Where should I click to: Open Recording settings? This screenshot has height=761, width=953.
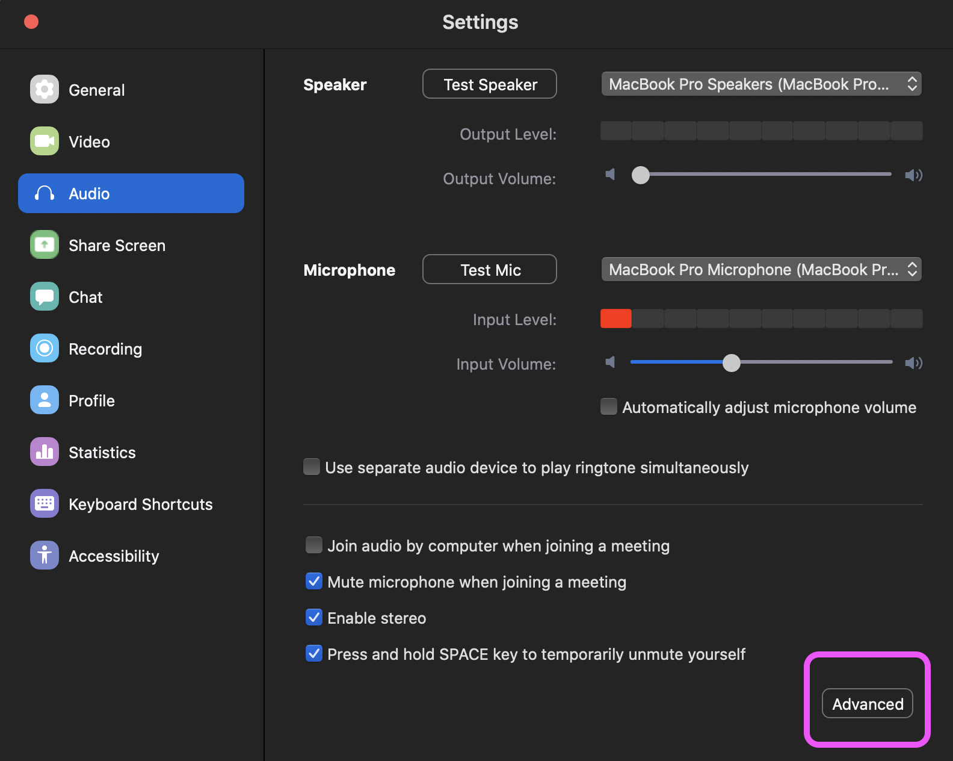[x=131, y=349]
